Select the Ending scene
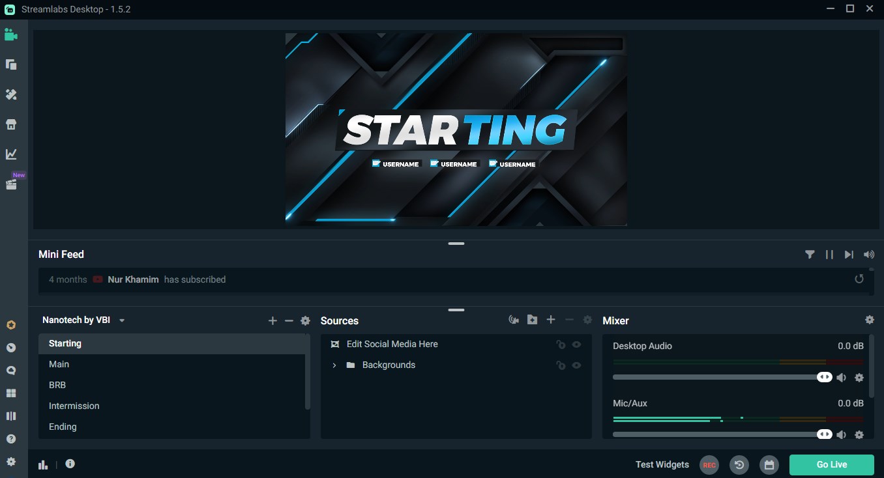 coord(171,427)
